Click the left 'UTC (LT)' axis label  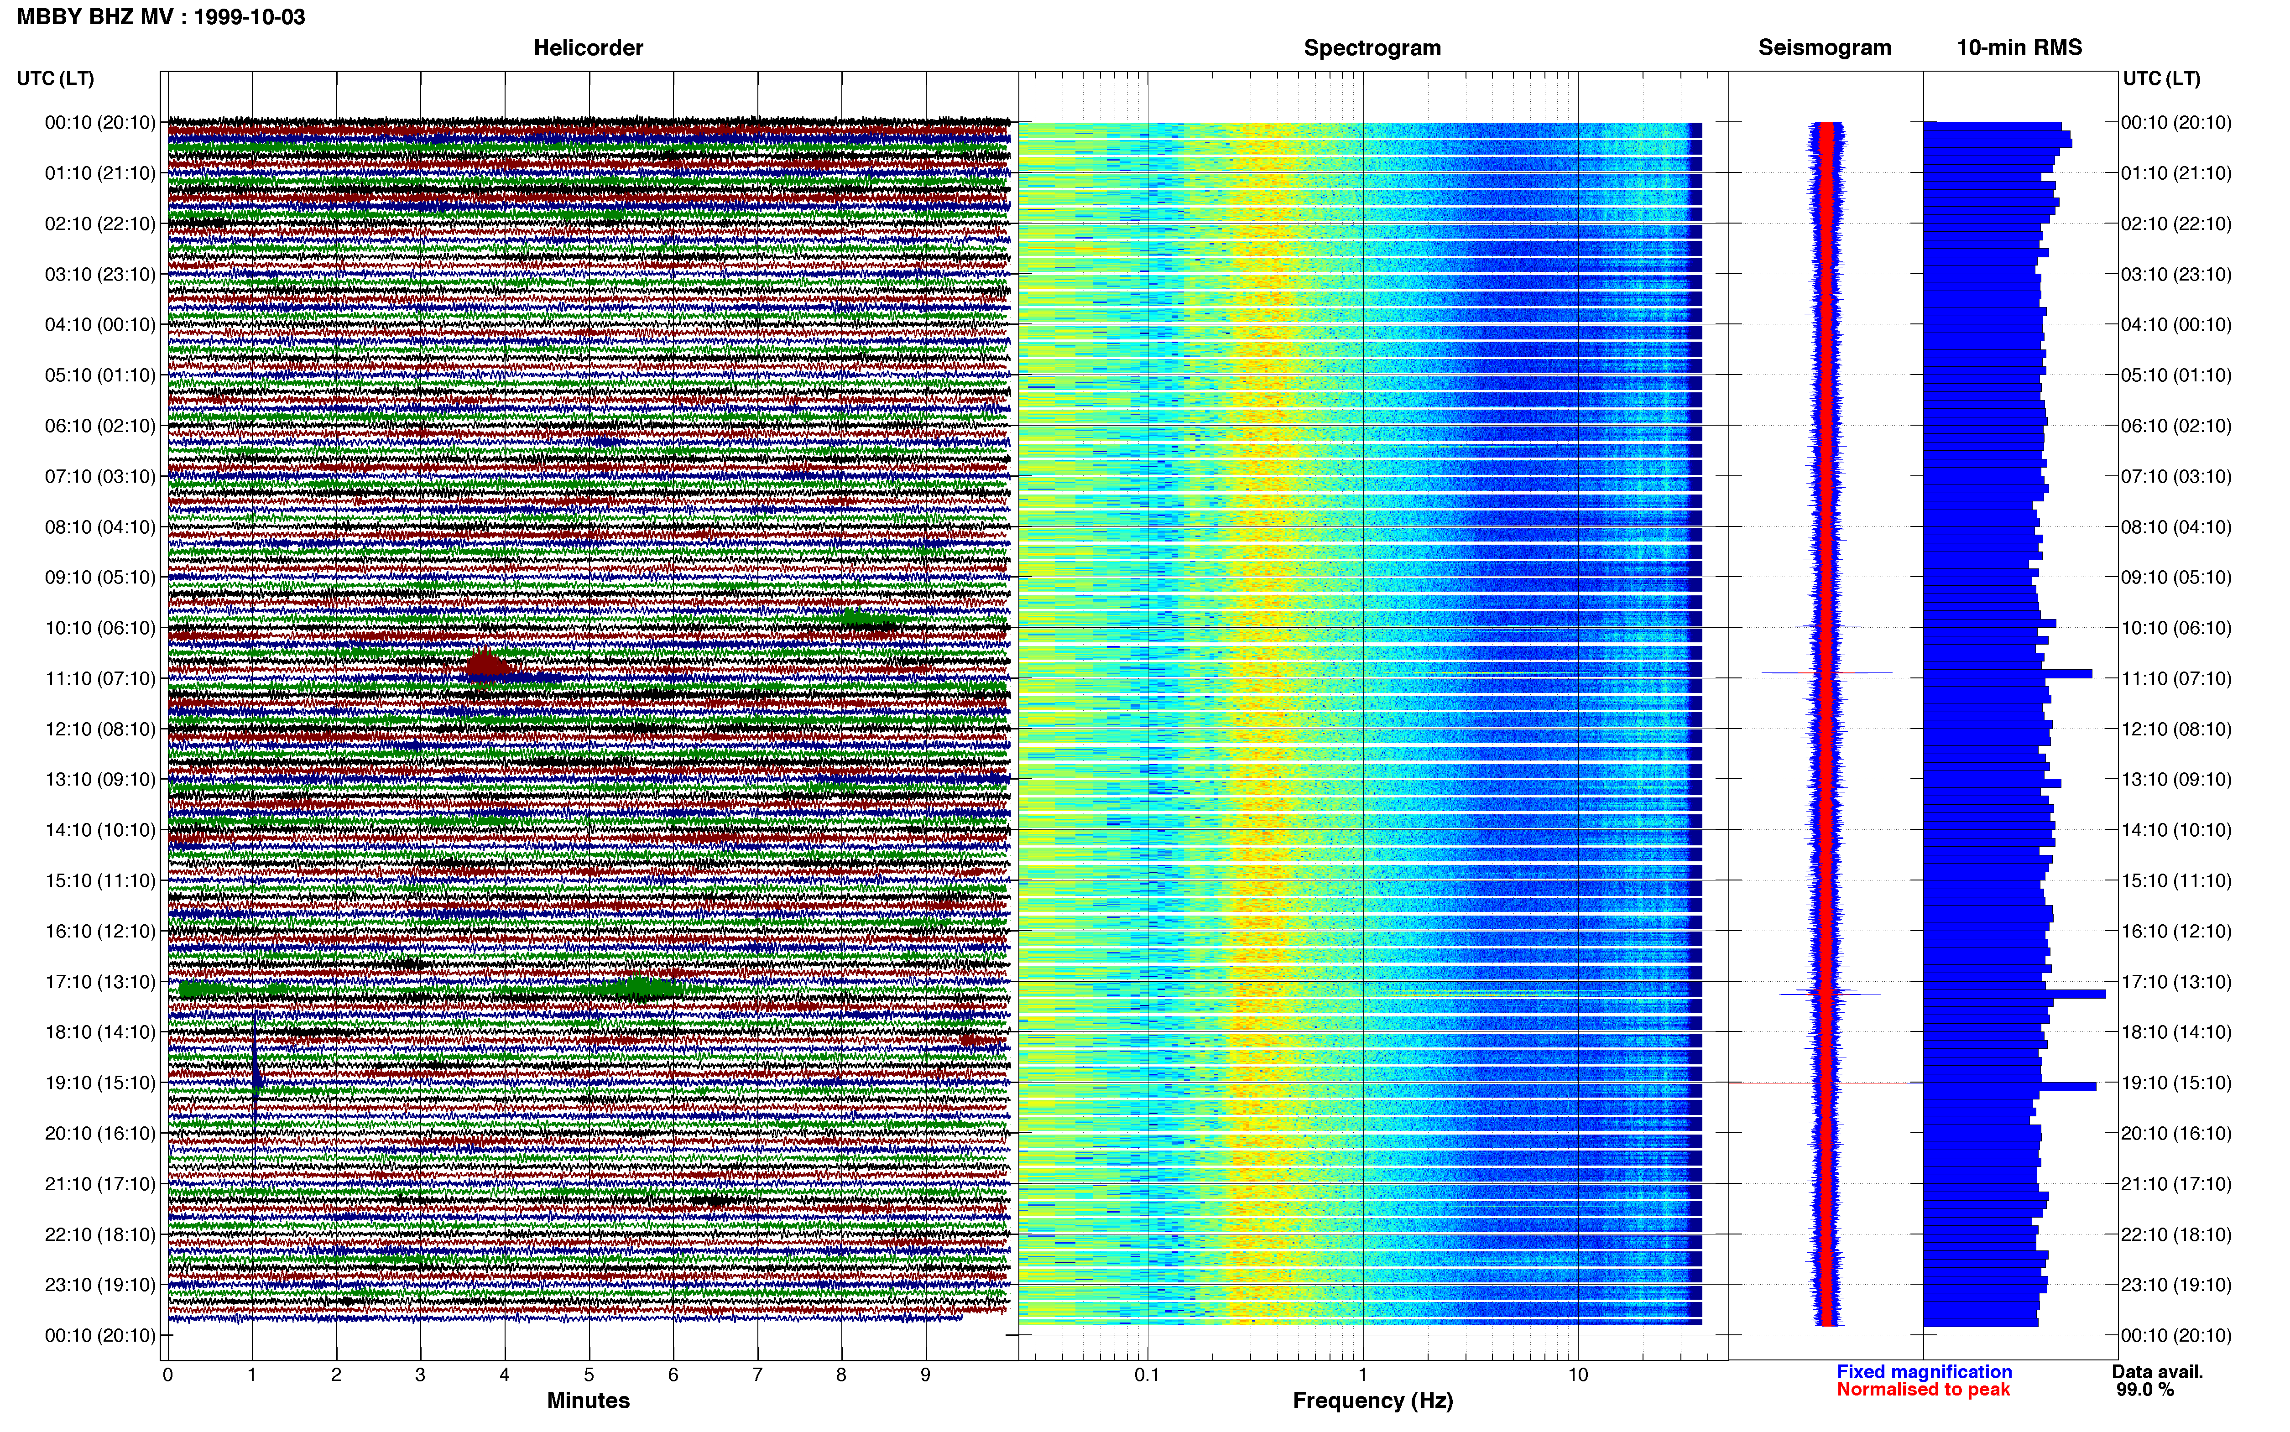pos(56,78)
